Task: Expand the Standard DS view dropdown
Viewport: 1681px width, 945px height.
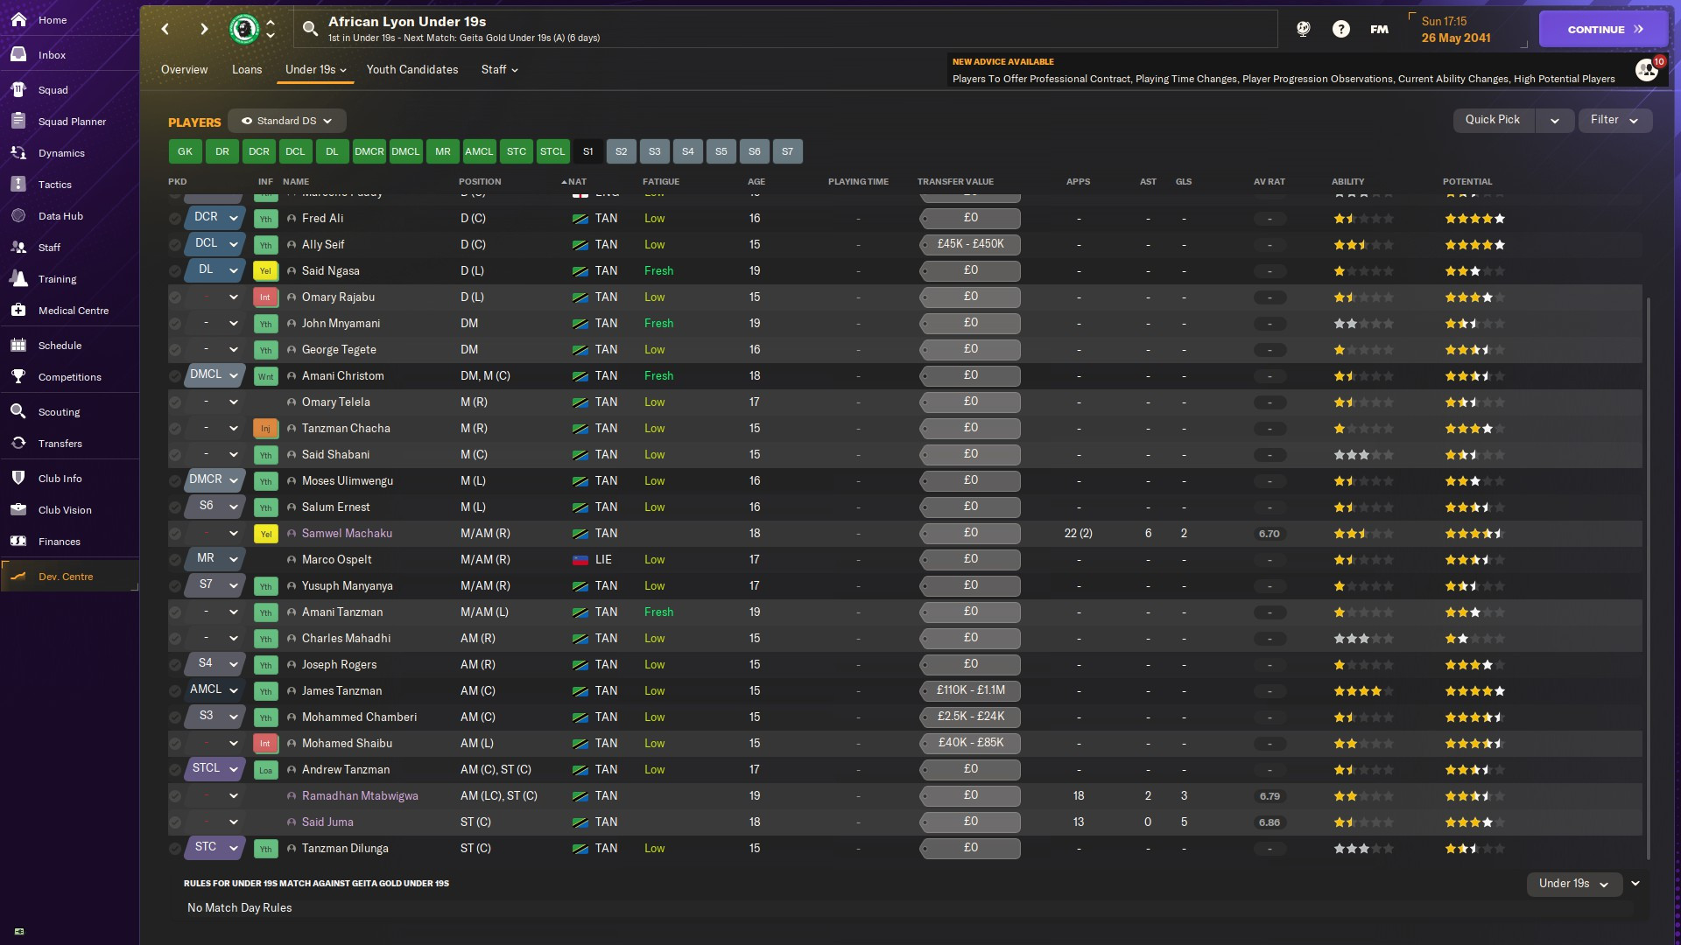Action: pos(287,121)
